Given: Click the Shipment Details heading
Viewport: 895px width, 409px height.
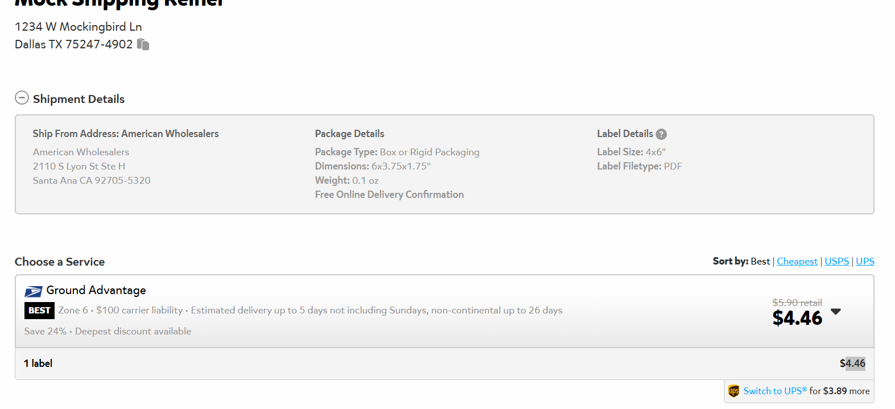Looking at the screenshot, I should coord(78,99).
